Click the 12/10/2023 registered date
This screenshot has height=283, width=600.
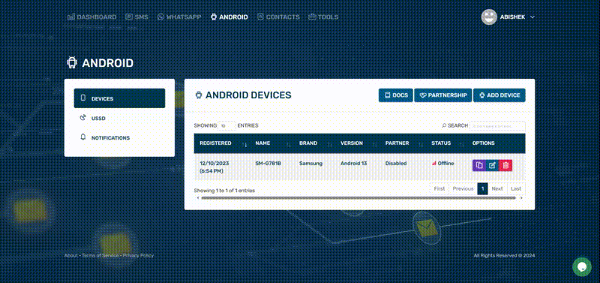pyautogui.click(x=214, y=164)
